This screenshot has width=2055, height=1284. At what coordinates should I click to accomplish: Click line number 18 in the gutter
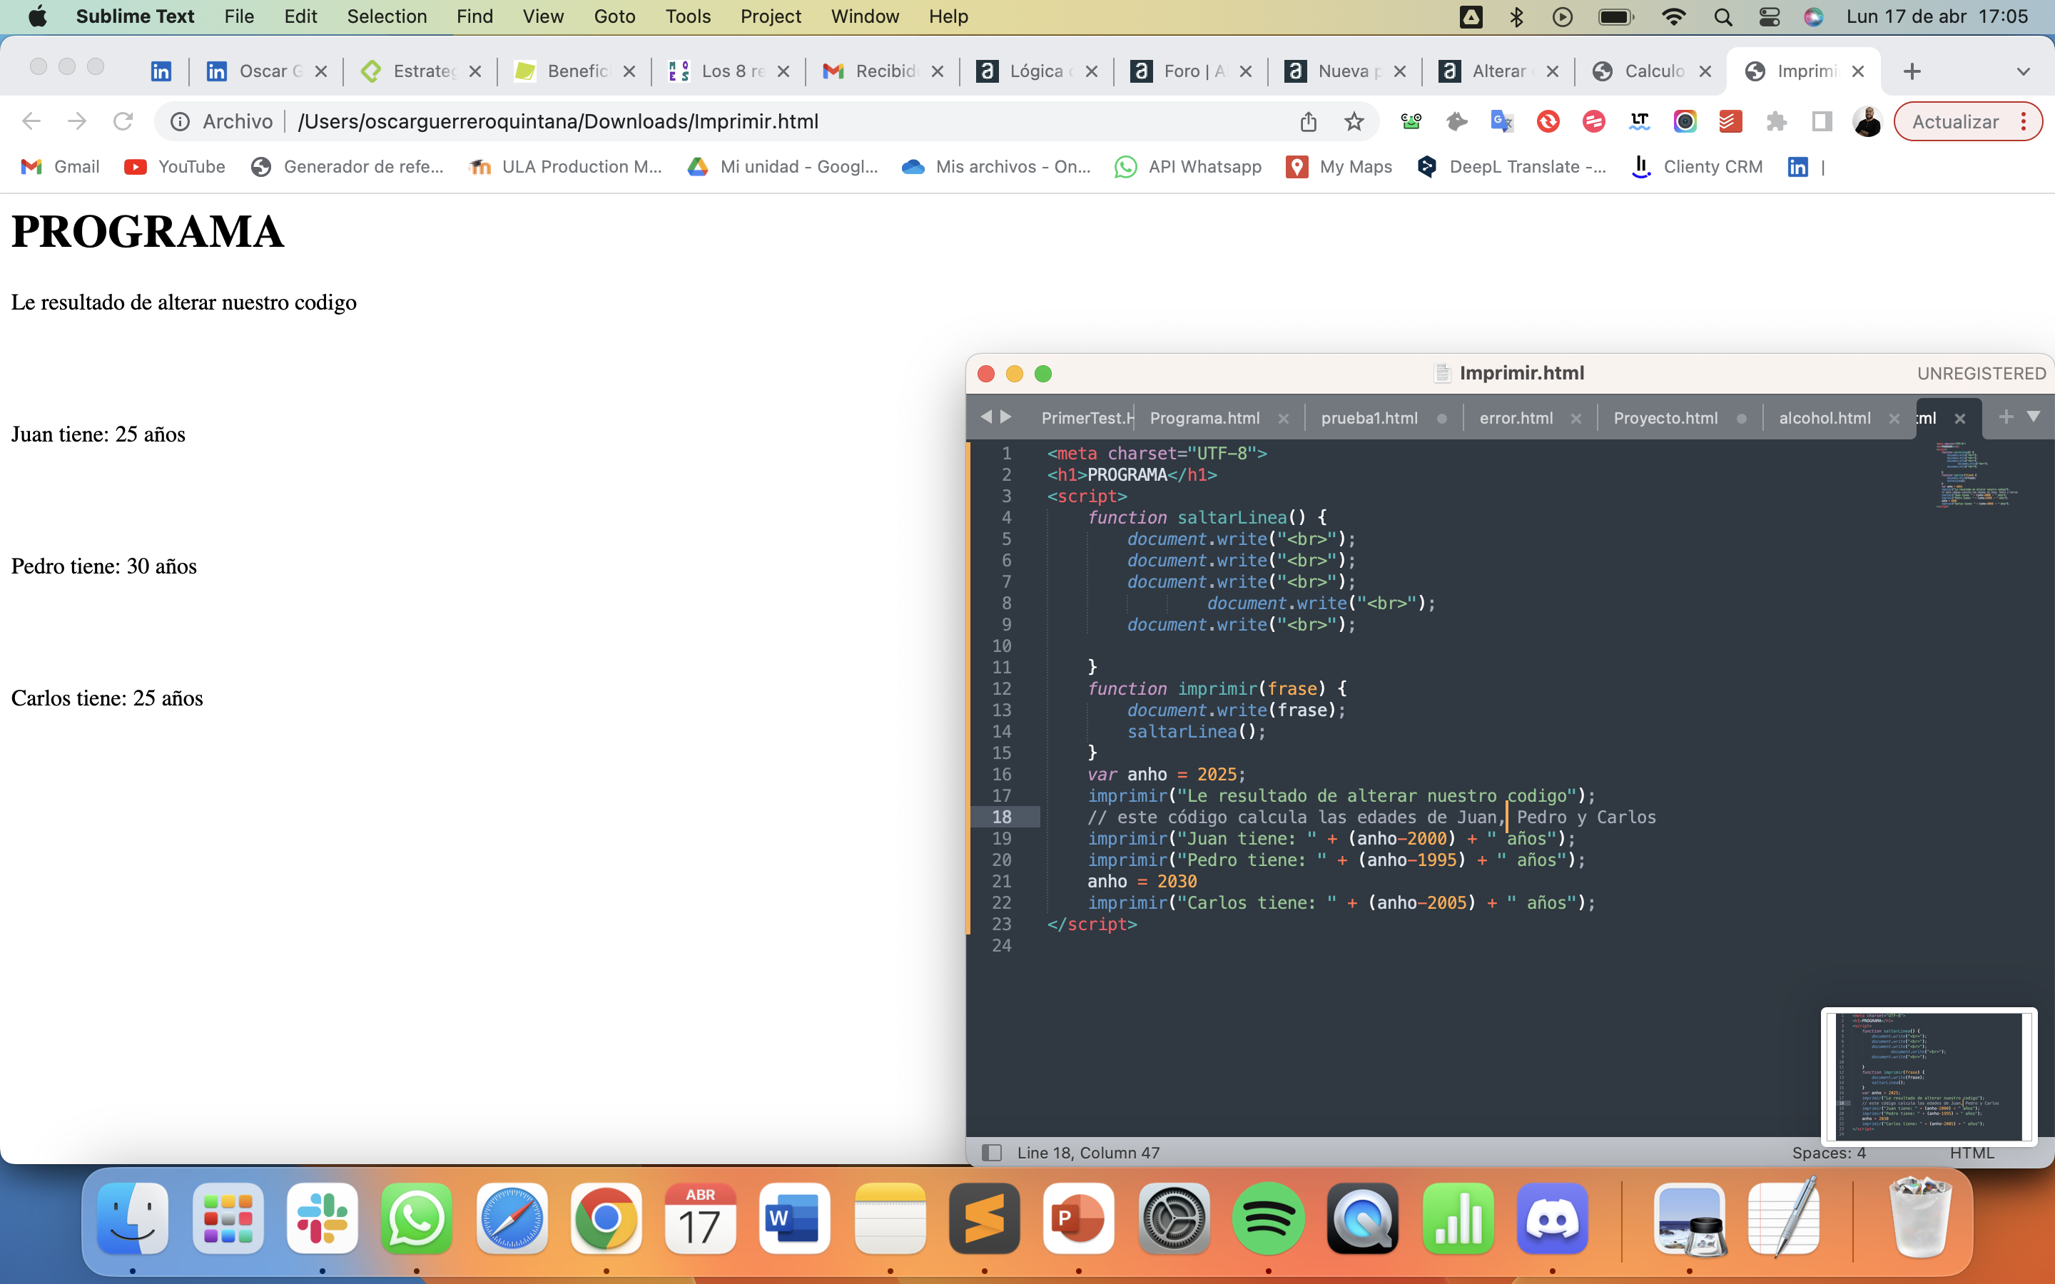tap(1001, 817)
